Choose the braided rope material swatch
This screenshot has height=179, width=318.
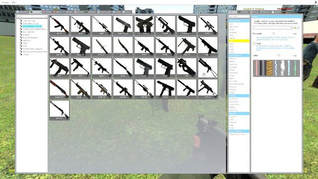(x=269, y=68)
